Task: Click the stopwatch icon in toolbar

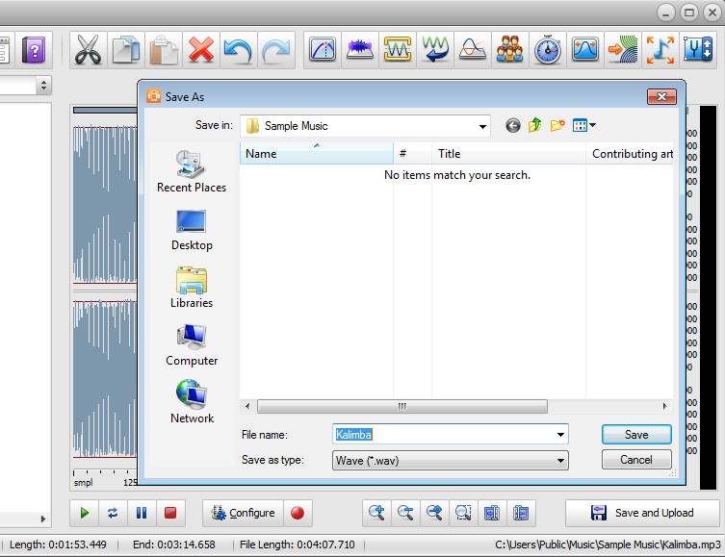Action: 548,50
